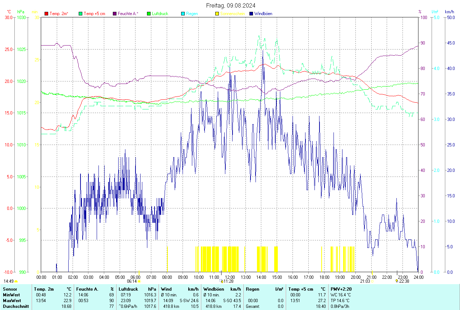Image resolution: width=460 pixels, height=310 pixels.
Task: Click the cyan Regen legend square
Action: 183,14
